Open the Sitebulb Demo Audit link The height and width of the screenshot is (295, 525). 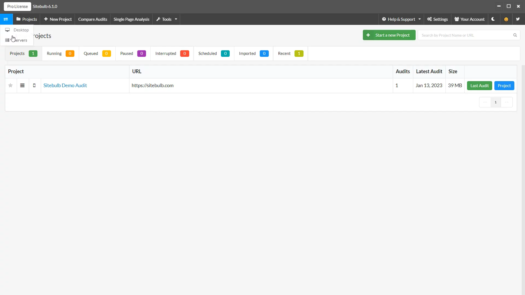click(65, 85)
